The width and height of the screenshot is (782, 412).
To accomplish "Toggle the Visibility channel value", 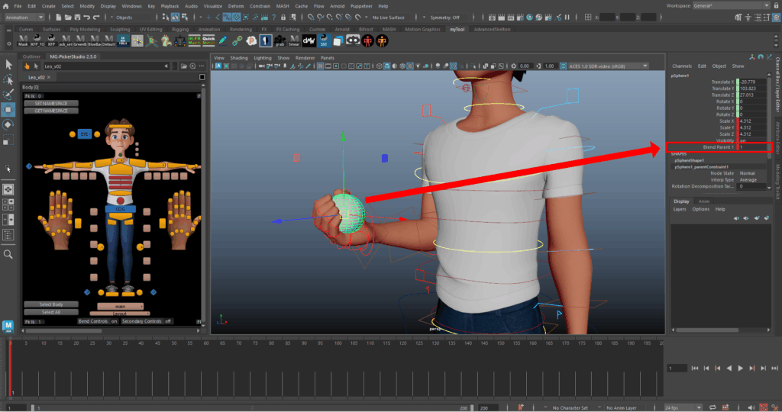I will [x=745, y=140].
